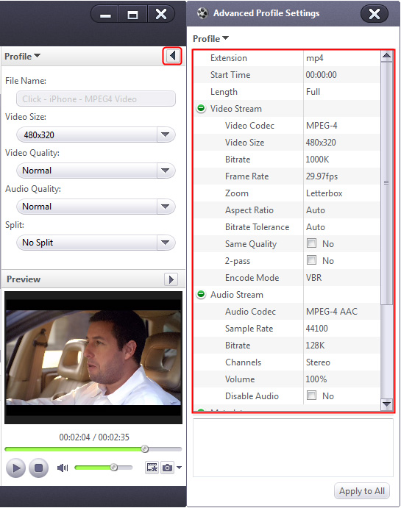This screenshot has width=401, height=508.
Task: Select the Video Codec value MPEG-4
Action: point(322,126)
